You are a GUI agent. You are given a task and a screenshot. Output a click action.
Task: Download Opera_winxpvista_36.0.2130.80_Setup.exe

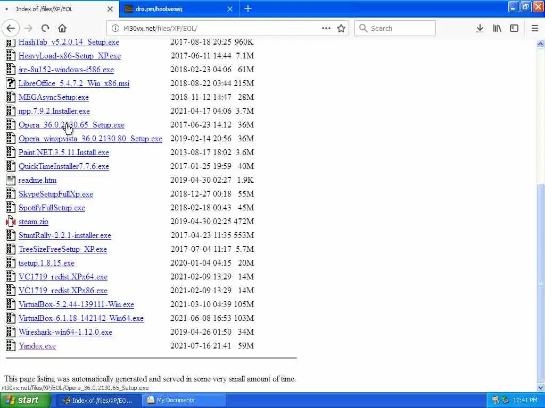90,139
